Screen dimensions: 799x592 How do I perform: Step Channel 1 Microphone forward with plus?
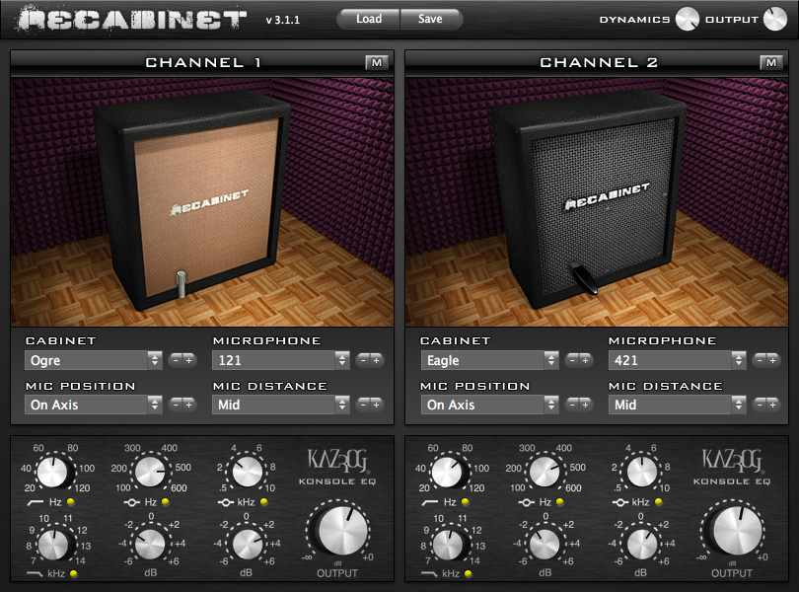tap(377, 360)
